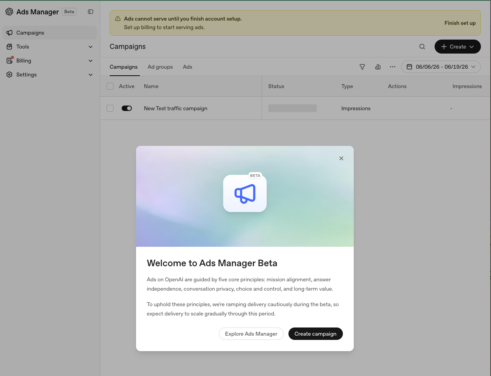Expand the Billing section chevron

91,61
